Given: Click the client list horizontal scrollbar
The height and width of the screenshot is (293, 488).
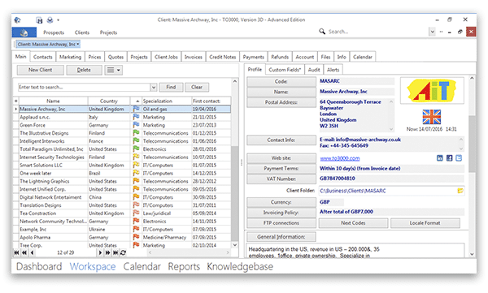Looking at the screenshot, I should 189,252.
